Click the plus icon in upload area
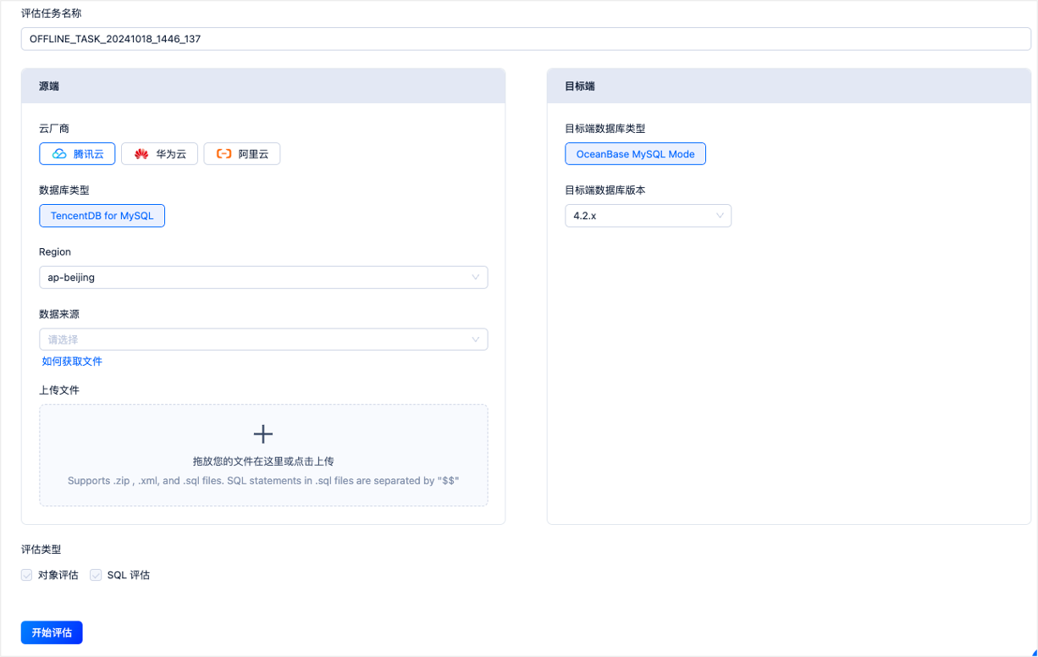1038x657 pixels. [x=263, y=434]
